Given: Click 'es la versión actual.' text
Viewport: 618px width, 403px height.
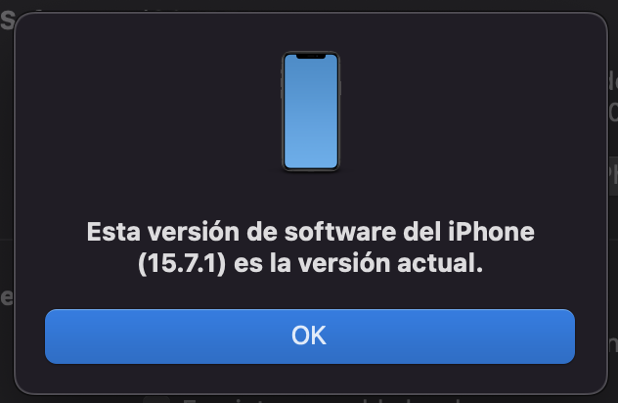Looking at the screenshot, I should click(x=358, y=263).
